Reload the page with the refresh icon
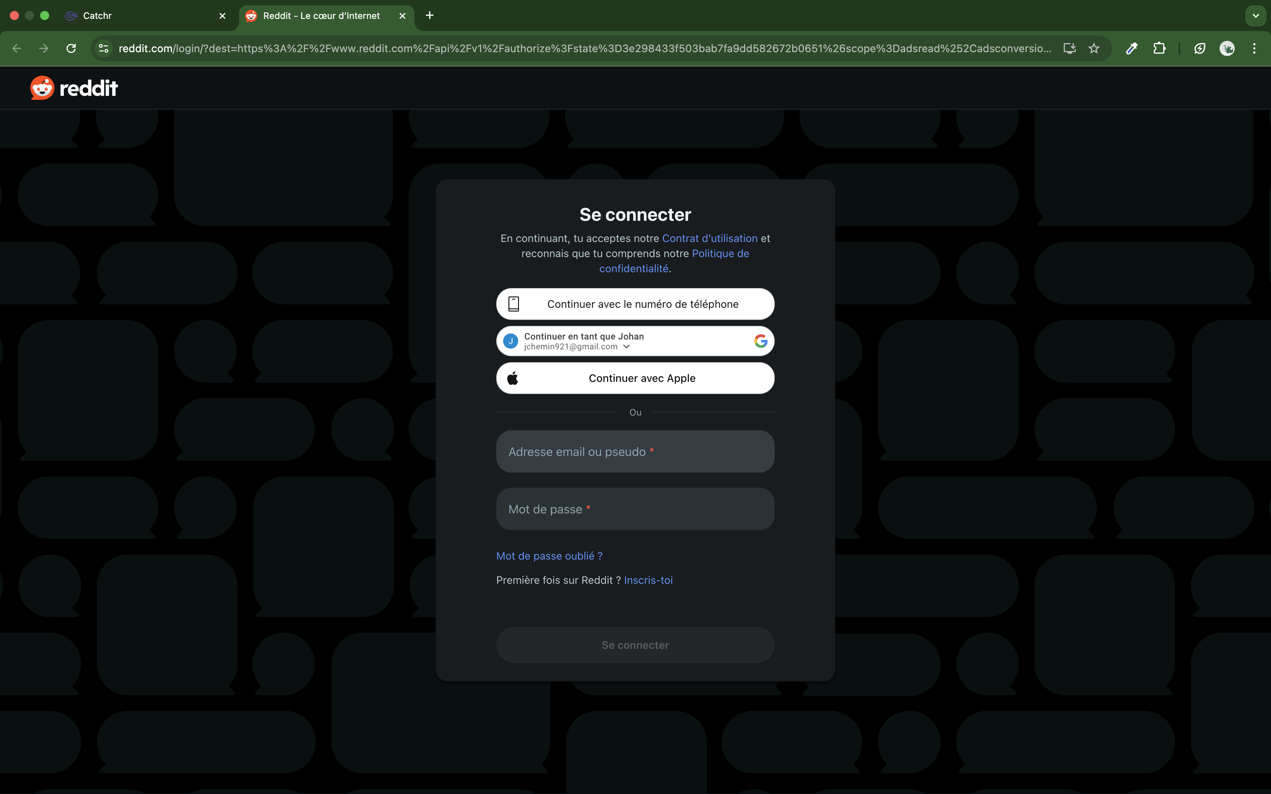The image size is (1271, 794). pyautogui.click(x=71, y=48)
